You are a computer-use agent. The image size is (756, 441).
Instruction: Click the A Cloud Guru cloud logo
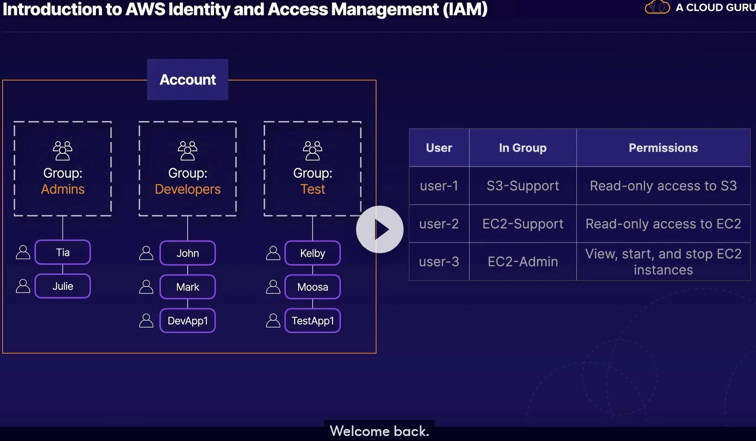click(657, 7)
